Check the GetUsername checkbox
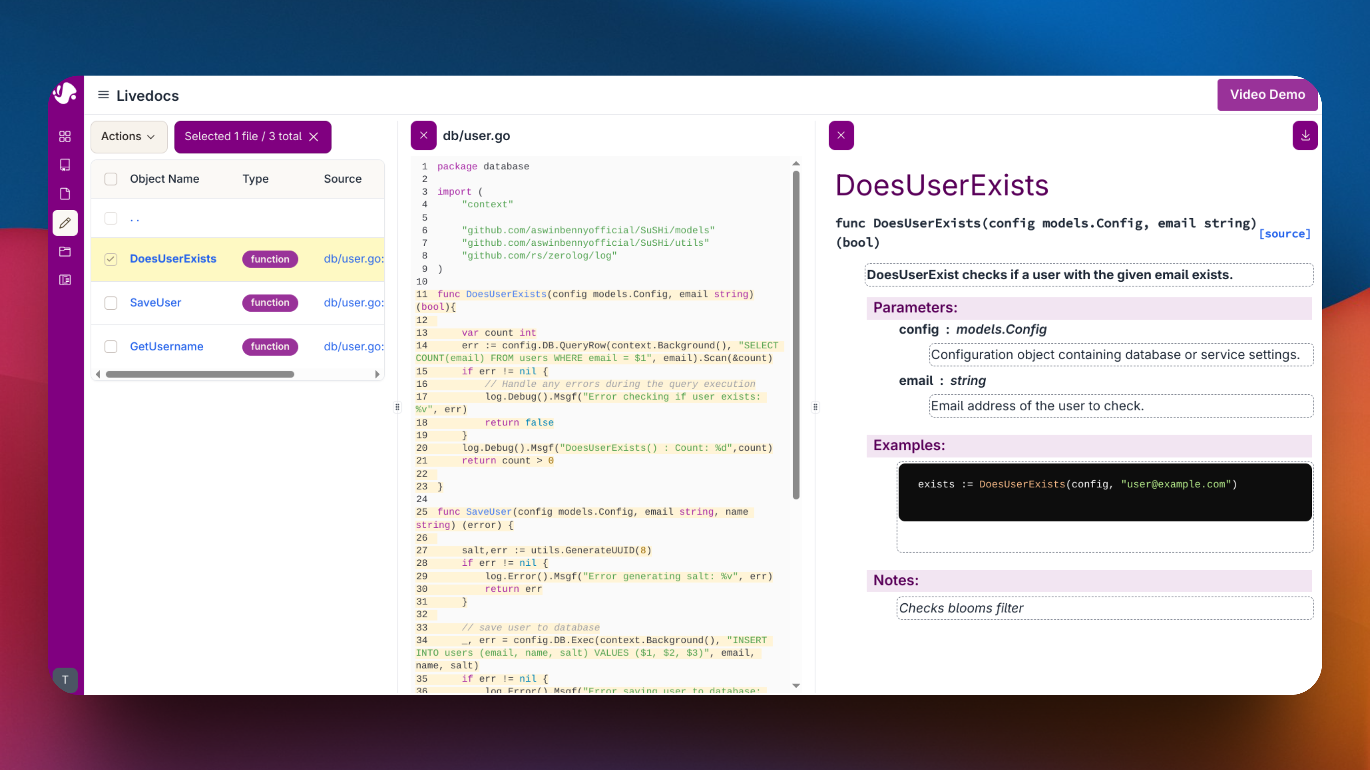 click(x=111, y=347)
